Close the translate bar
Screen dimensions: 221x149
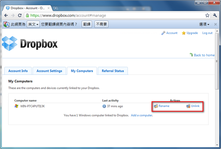215,24
